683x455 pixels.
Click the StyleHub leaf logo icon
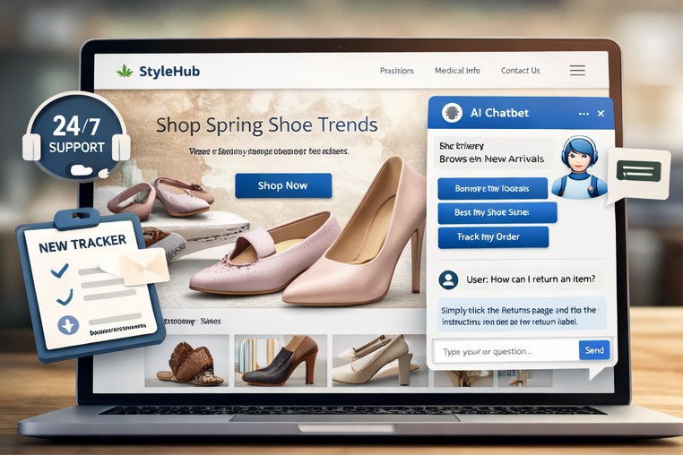pyautogui.click(x=125, y=71)
